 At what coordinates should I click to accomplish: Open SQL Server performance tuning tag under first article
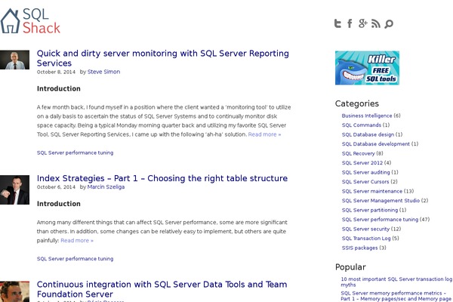75,153
